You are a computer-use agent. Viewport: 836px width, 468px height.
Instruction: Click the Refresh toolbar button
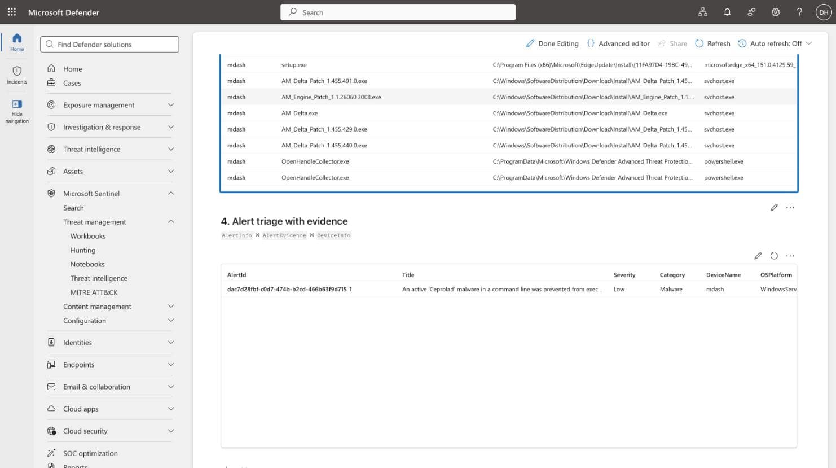712,43
